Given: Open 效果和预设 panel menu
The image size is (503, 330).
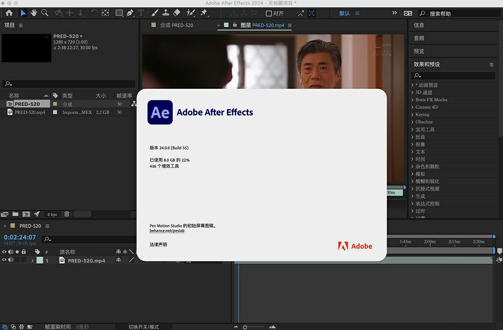Looking at the screenshot, I should tap(492, 65).
